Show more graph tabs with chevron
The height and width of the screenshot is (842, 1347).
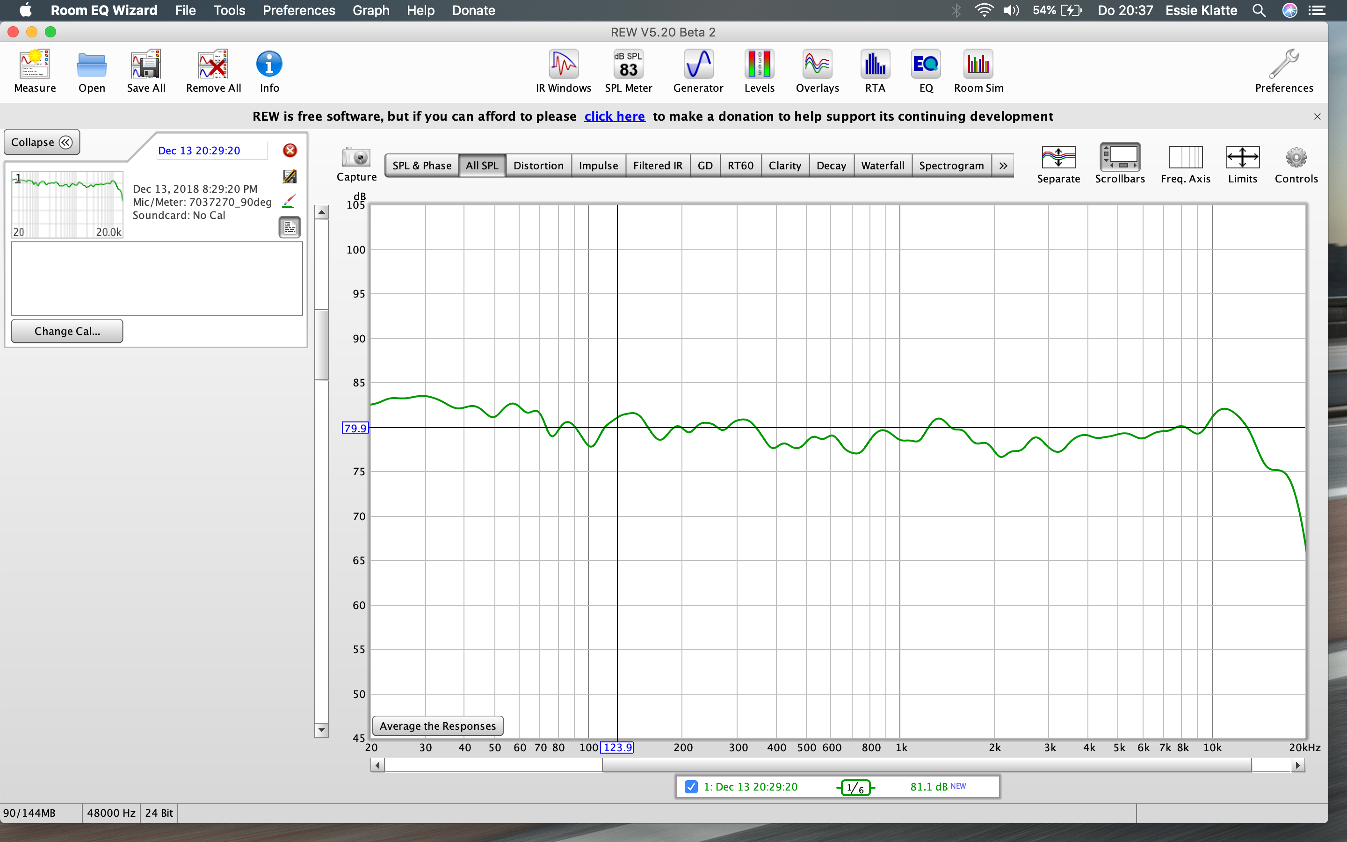click(x=1003, y=166)
